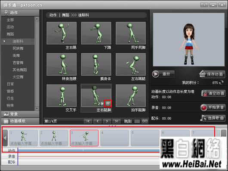Open the 背景 panel
Screen dimensions: 228x171
[20, 114]
